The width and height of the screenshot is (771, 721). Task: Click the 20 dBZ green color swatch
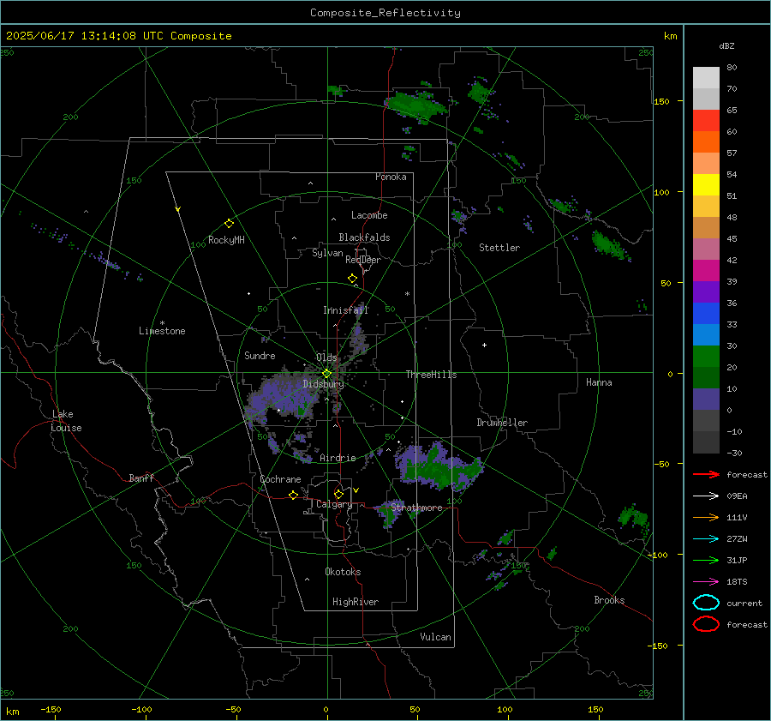pyautogui.click(x=706, y=356)
